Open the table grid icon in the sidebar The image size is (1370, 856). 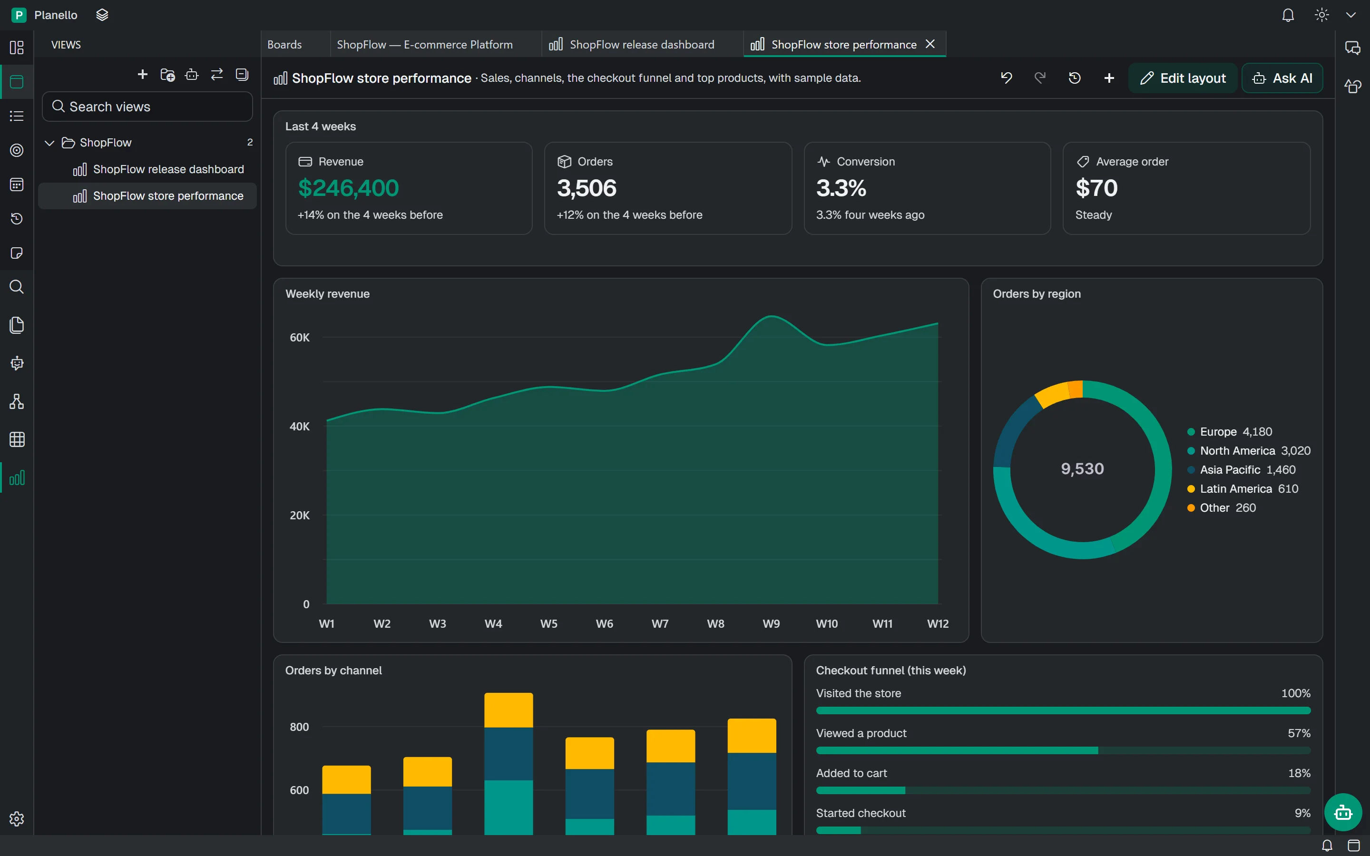(17, 439)
